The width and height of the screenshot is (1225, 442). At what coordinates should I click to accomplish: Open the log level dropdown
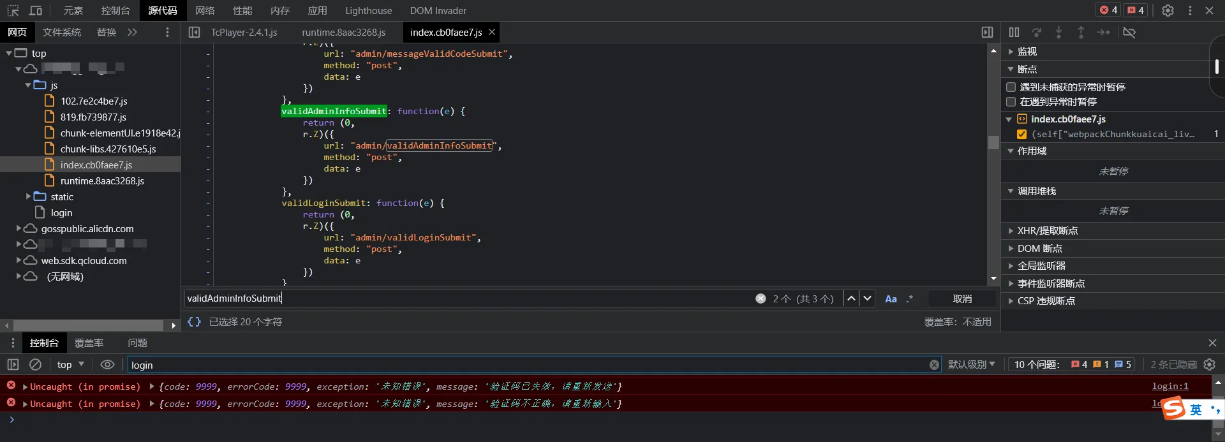tap(971, 365)
